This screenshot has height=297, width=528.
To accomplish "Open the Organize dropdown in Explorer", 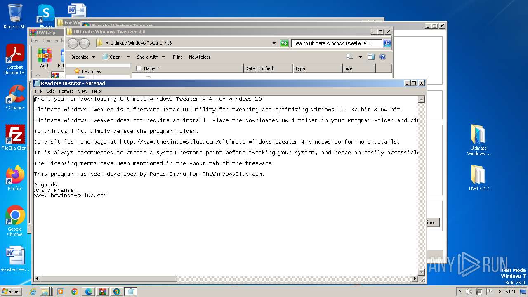I will click(x=82, y=57).
